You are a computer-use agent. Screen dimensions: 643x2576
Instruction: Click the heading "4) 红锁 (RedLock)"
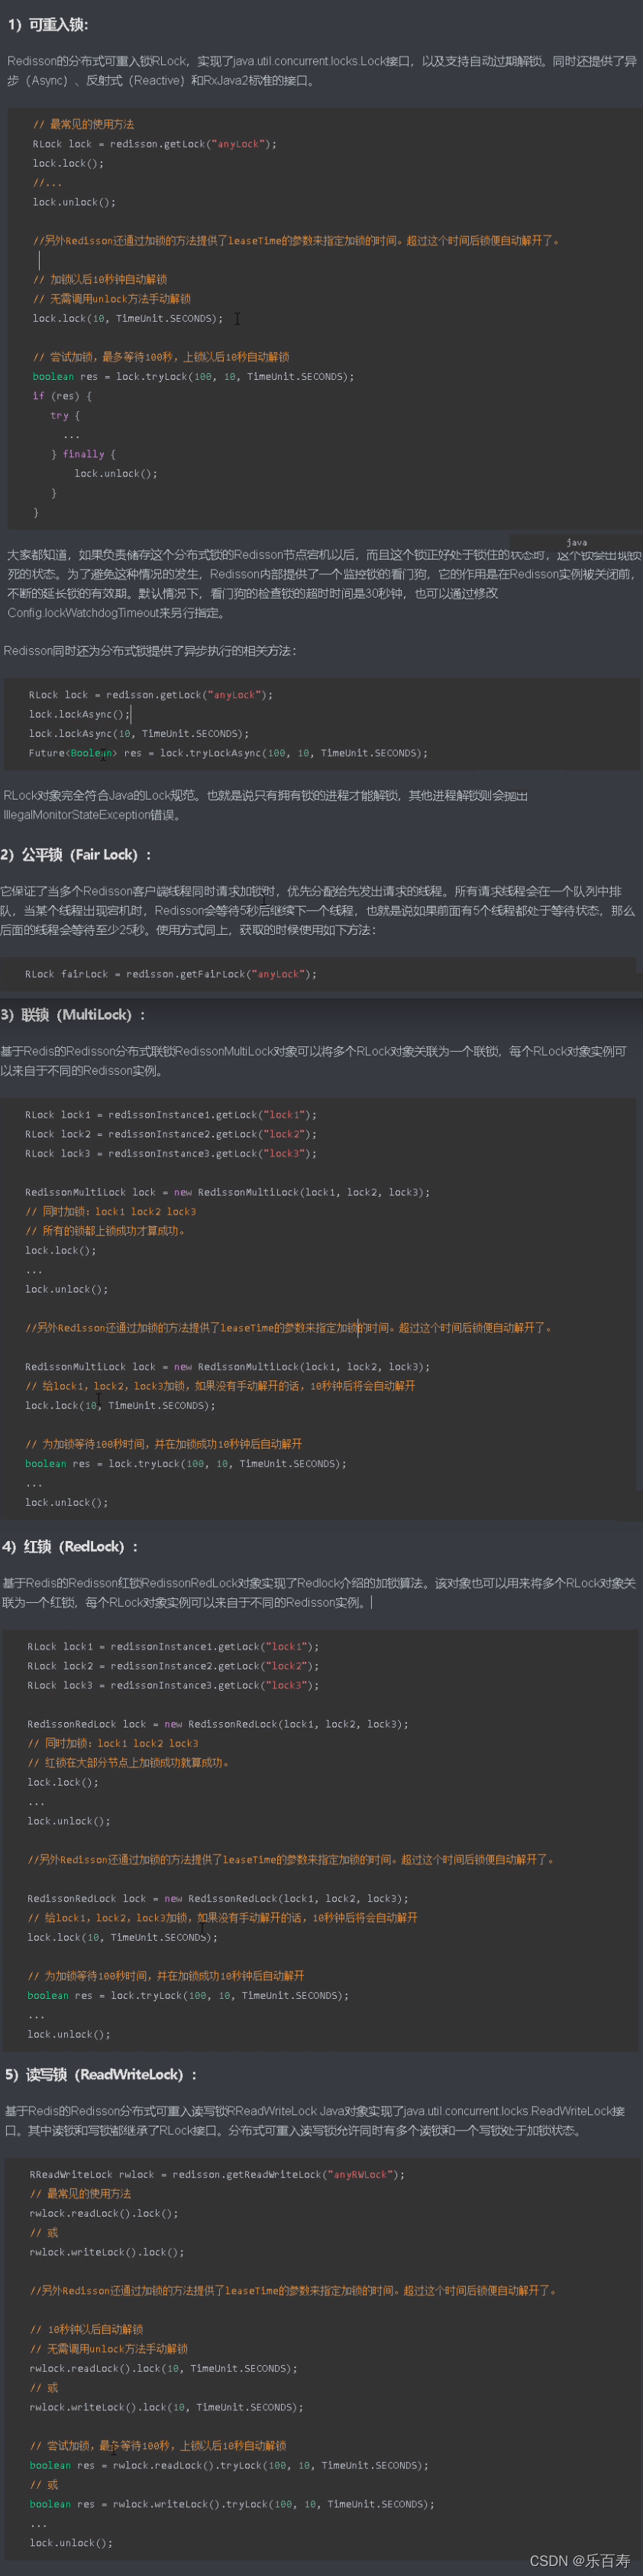pyautogui.click(x=70, y=1546)
